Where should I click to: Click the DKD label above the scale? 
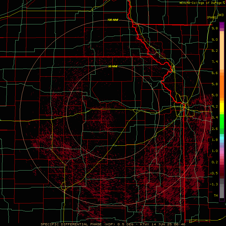coord(221,15)
